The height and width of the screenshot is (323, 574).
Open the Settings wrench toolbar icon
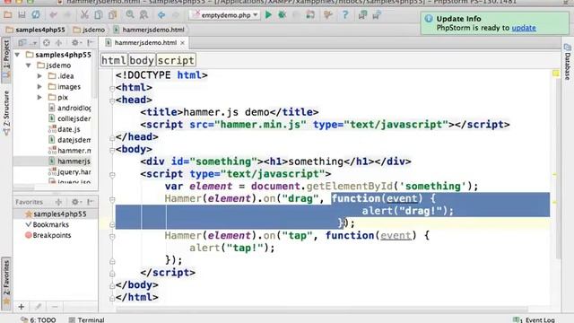click(328, 15)
